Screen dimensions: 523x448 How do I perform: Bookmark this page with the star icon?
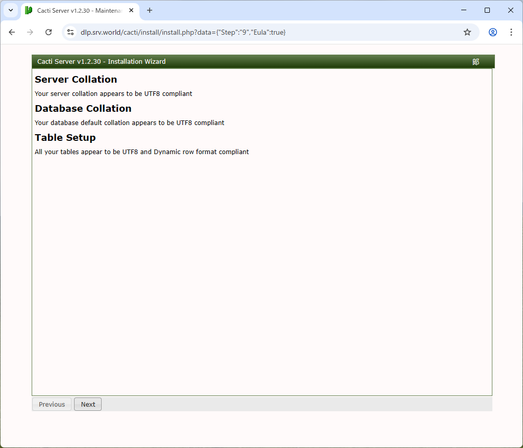click(x=467, y=32)
